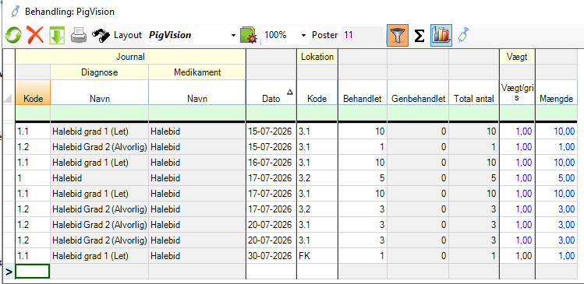Click the printer icon
Image resolution: width=584 pixels, height=284 pixels.
point(79,35)
